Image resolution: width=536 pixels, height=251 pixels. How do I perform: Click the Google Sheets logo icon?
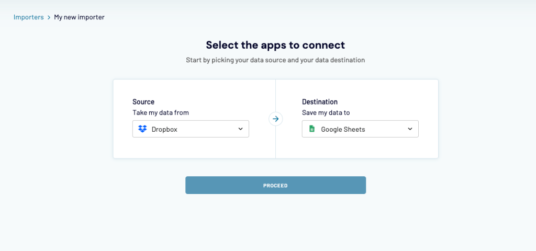click(312, 129)
